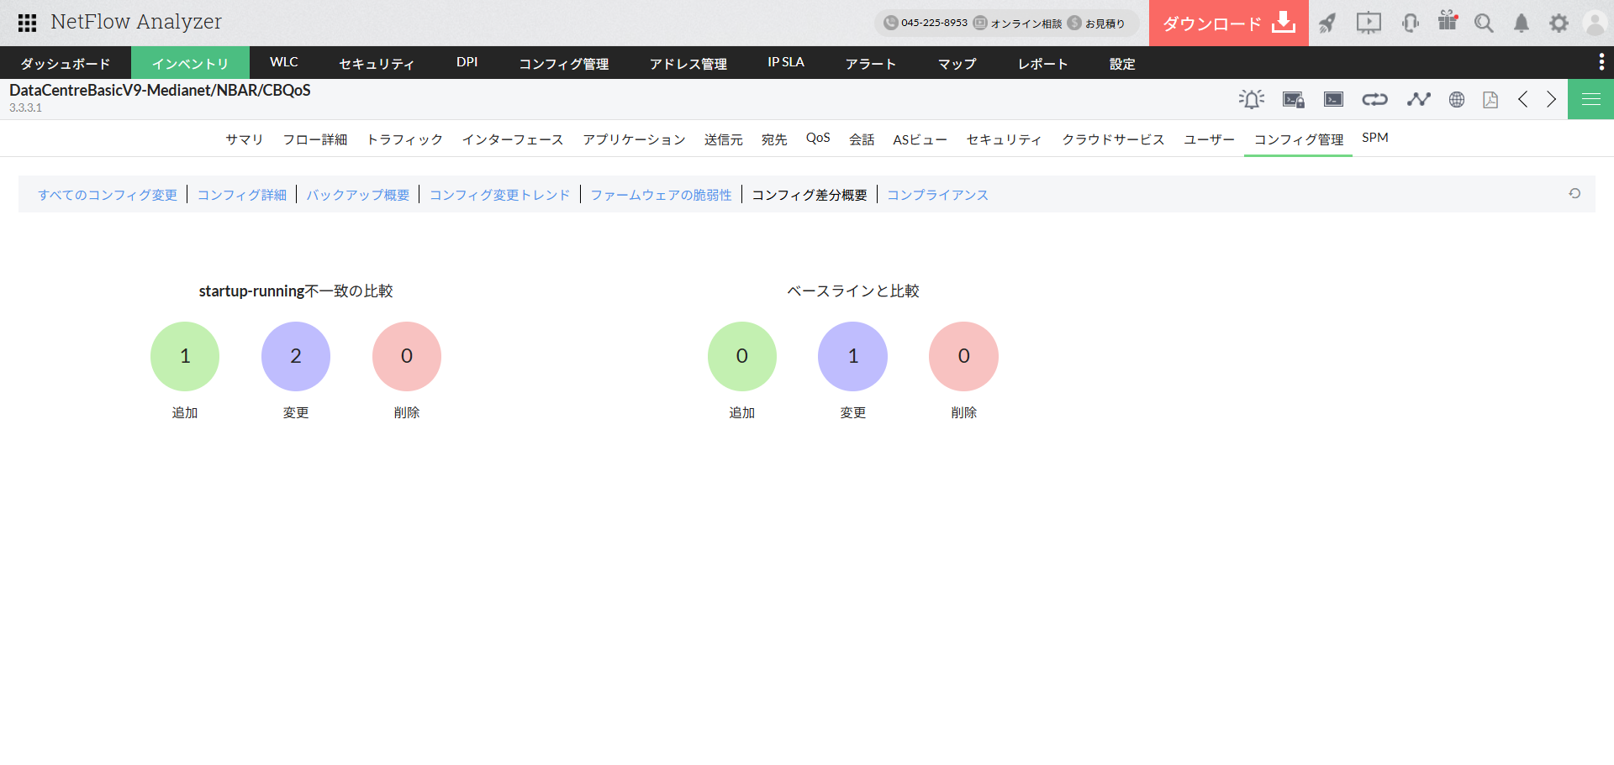Image resolution: width=1614 pixels, height=765 pixels.
Task: Open the locked terminal icon
Action: (x=1293, y=100)
